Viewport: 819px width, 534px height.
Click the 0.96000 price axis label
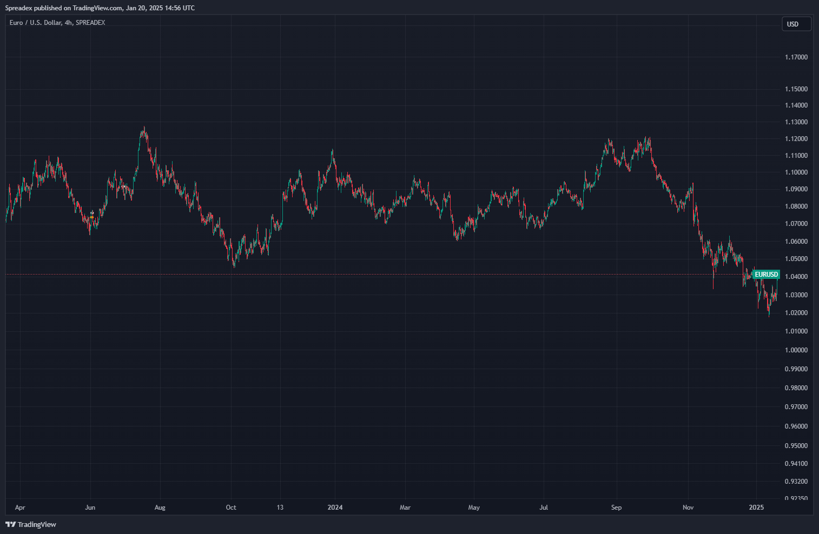(796, 426)
